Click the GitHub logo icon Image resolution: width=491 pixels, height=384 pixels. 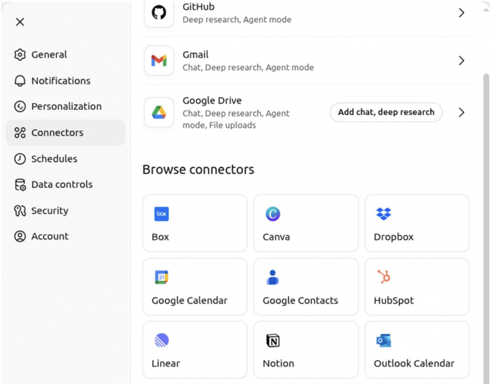(x=159, y=13)
